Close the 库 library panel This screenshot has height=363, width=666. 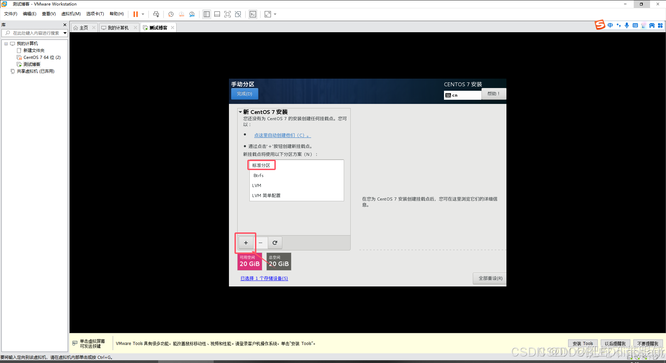65,25
